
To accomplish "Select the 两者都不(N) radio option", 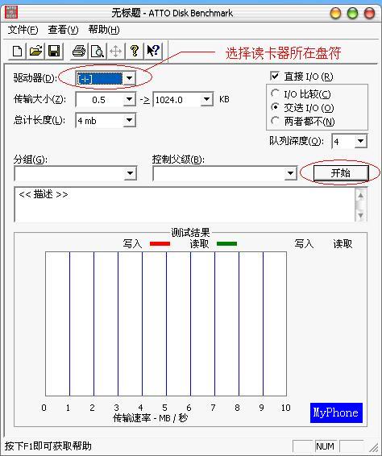I will point(275,121).
